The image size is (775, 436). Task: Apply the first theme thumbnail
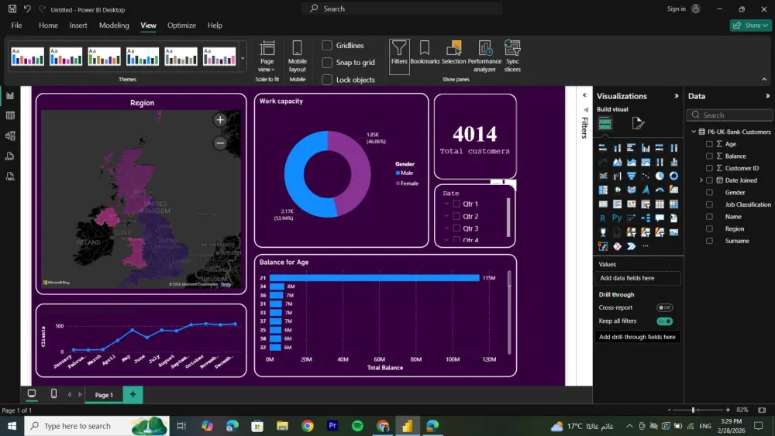point(27,57)
